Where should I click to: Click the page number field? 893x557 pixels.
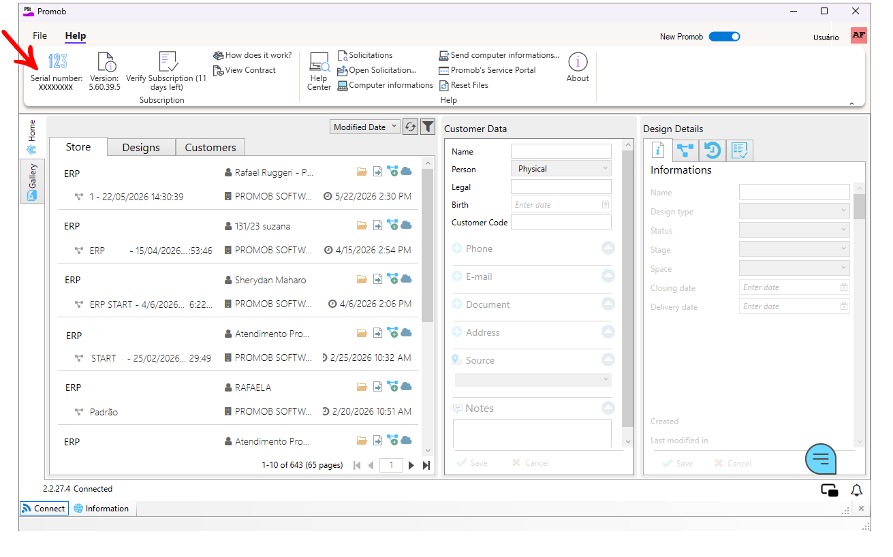point(391,466)
